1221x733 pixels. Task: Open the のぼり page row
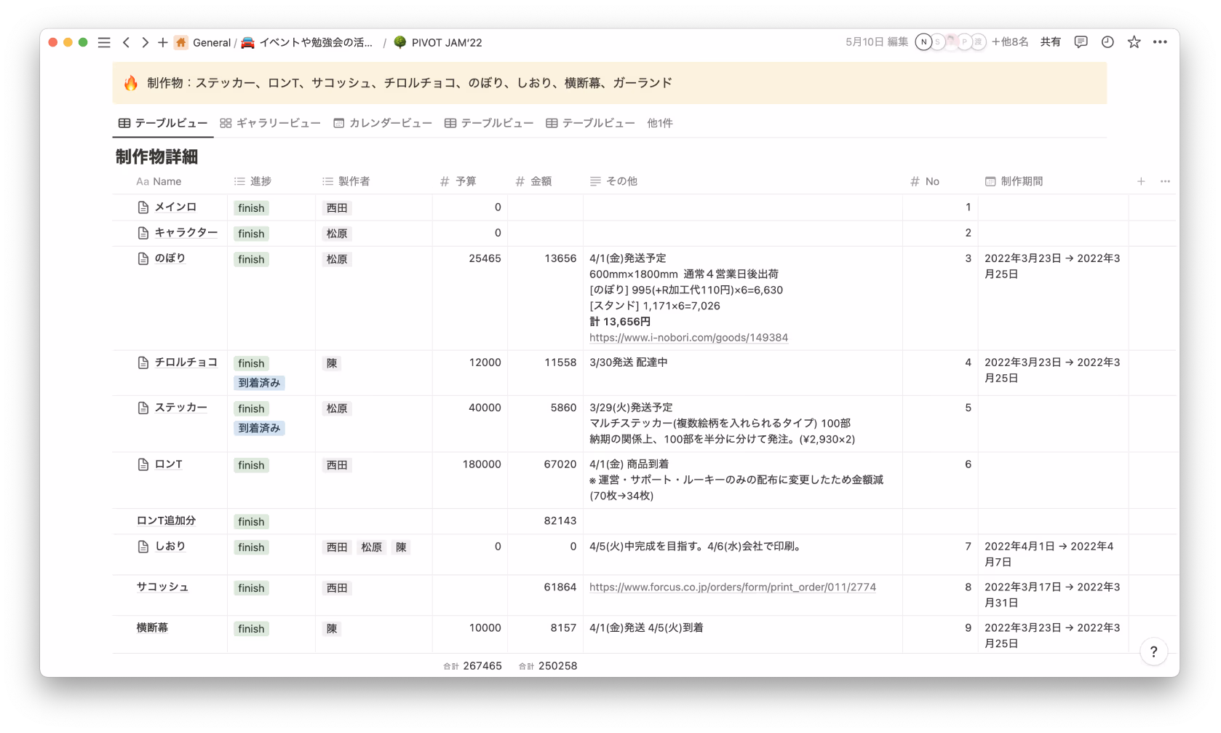coord(170,258)
